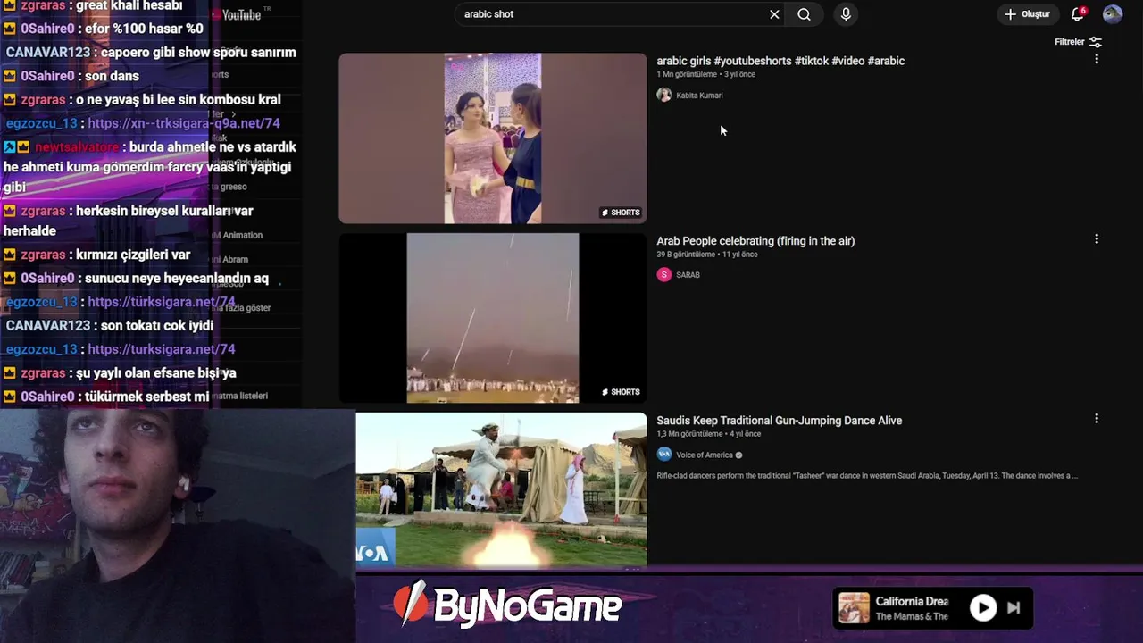Click Voice of America channel avatar
This screenshot has height=643, width=1143.
tap(663, 455)
